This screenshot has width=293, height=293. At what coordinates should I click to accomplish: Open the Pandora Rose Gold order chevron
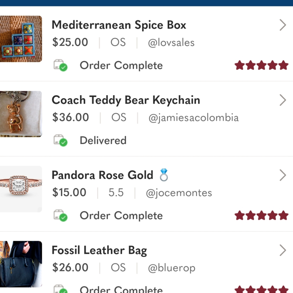(282, 175)
